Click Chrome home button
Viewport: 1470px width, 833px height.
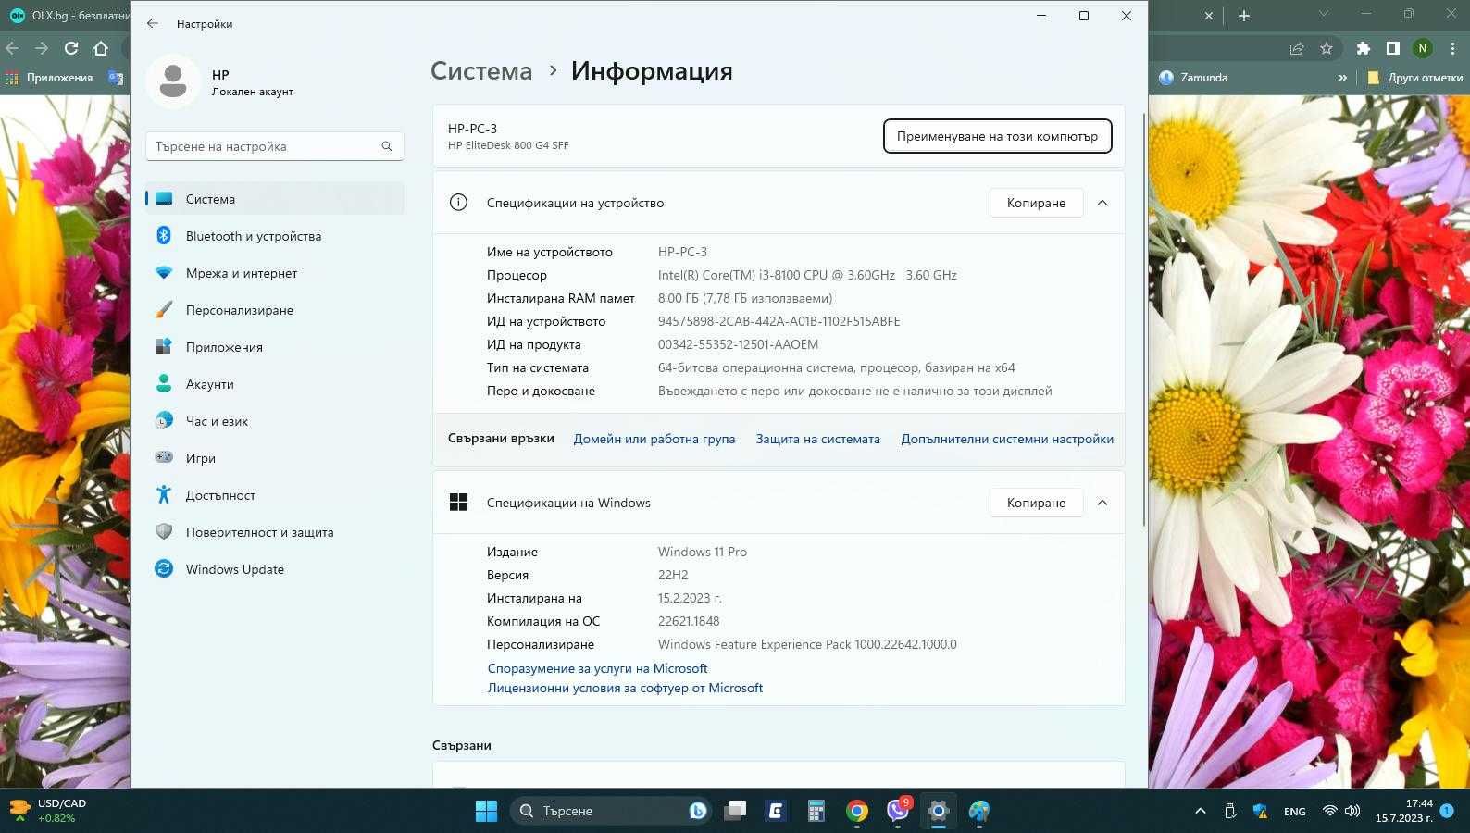tap(101, 48)
